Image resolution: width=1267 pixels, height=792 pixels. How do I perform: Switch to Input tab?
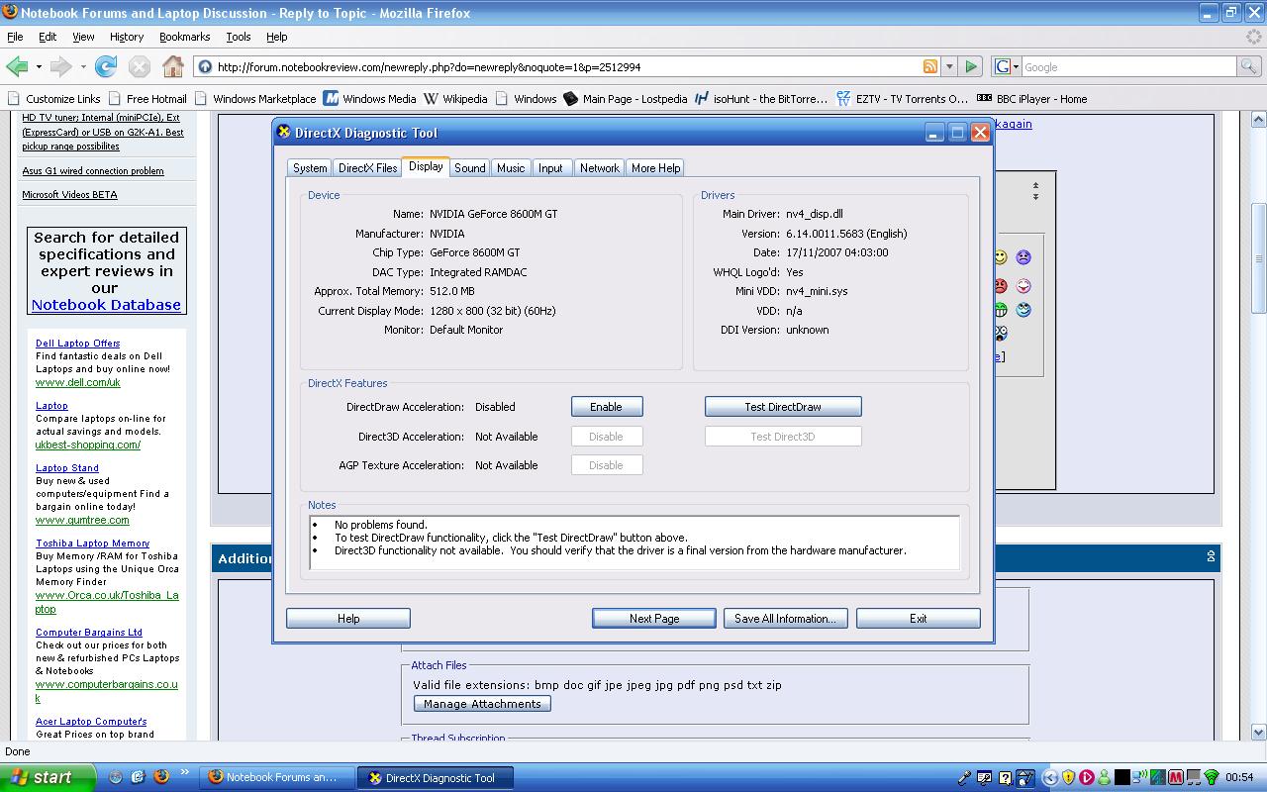tap(550, 168)
